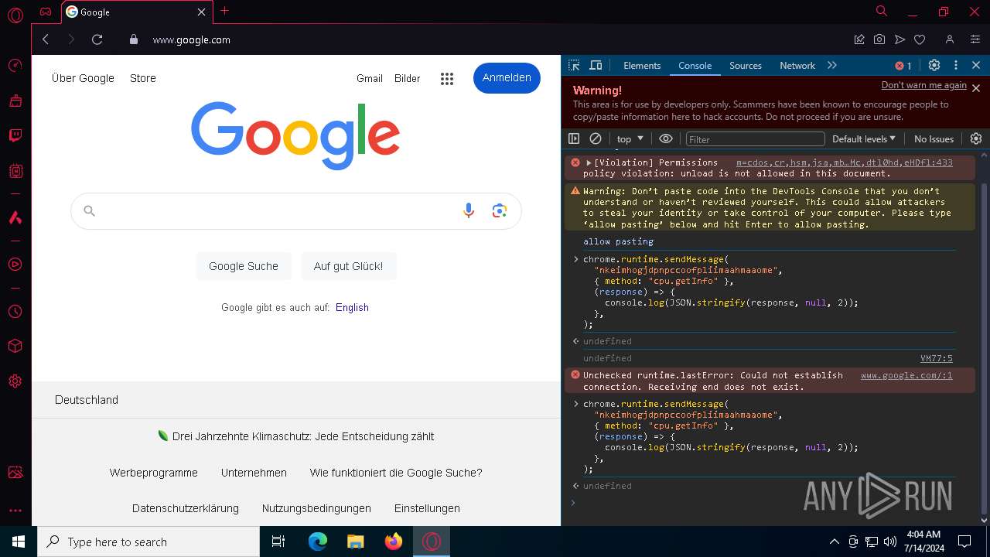
Task: Open the Gmail link
Action: pyautogui.click(x=370, y=78)
